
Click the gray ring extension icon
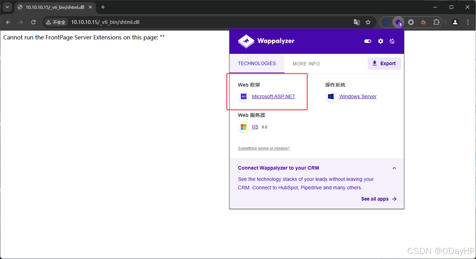pos(411,22)
